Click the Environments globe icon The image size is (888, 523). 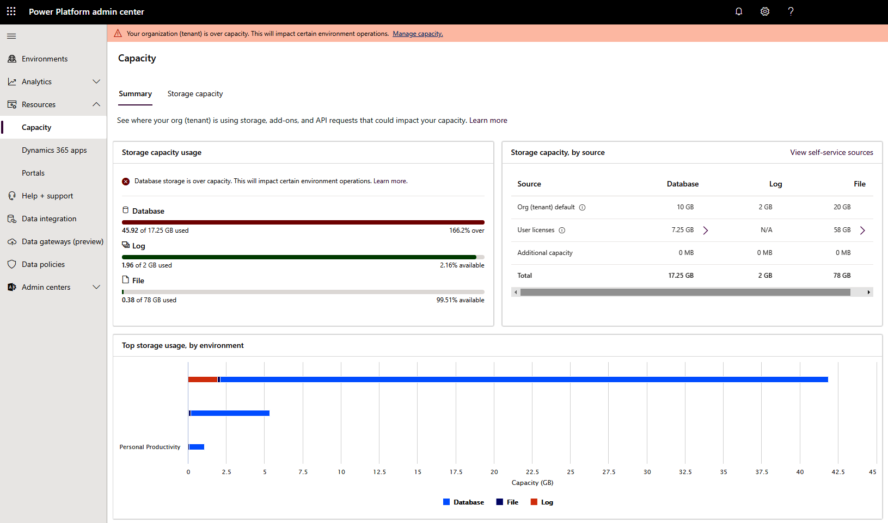tap(12, 59)
